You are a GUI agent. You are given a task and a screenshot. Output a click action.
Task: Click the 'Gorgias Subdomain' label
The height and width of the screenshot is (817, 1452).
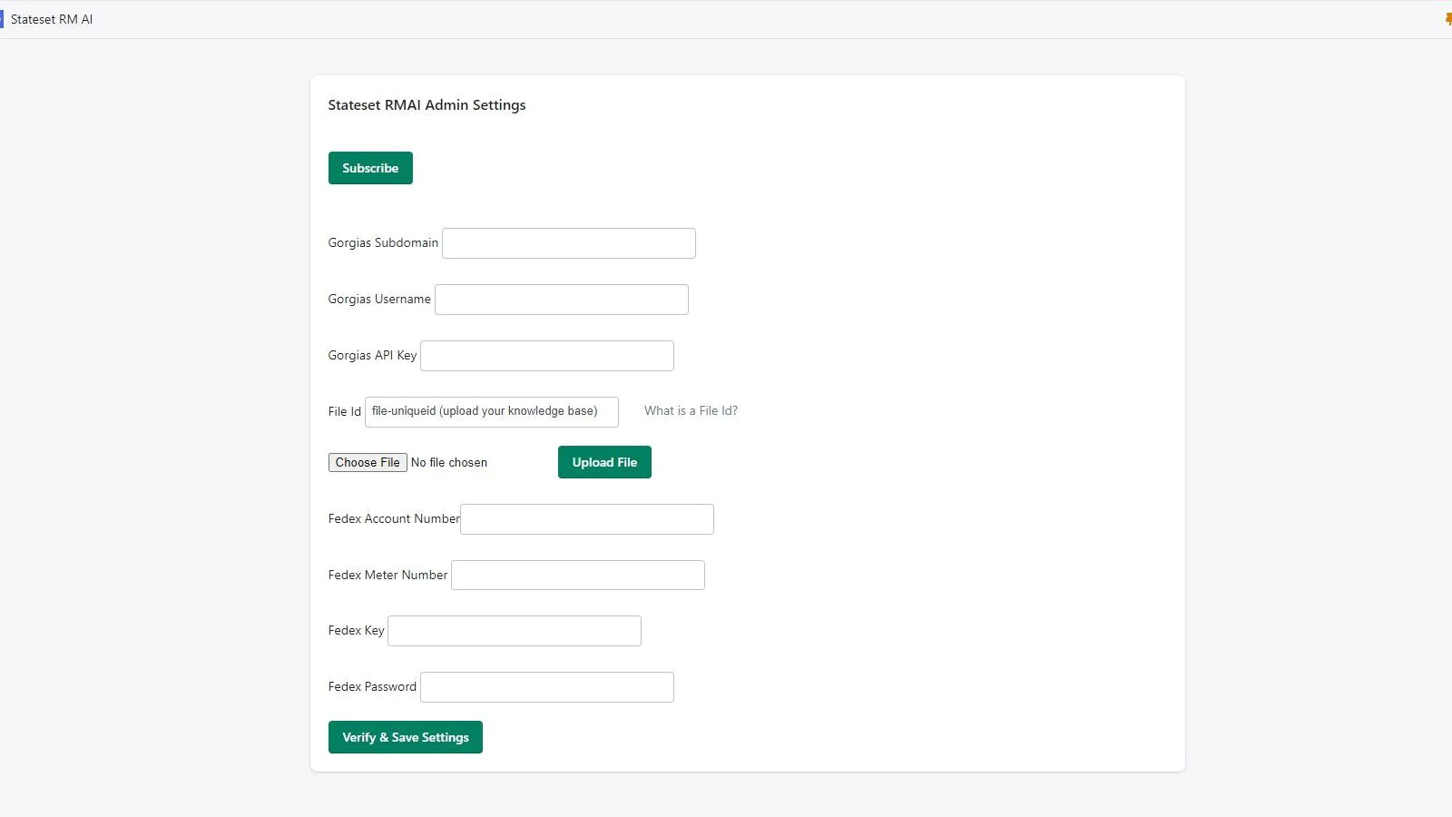tap(383, 242)
